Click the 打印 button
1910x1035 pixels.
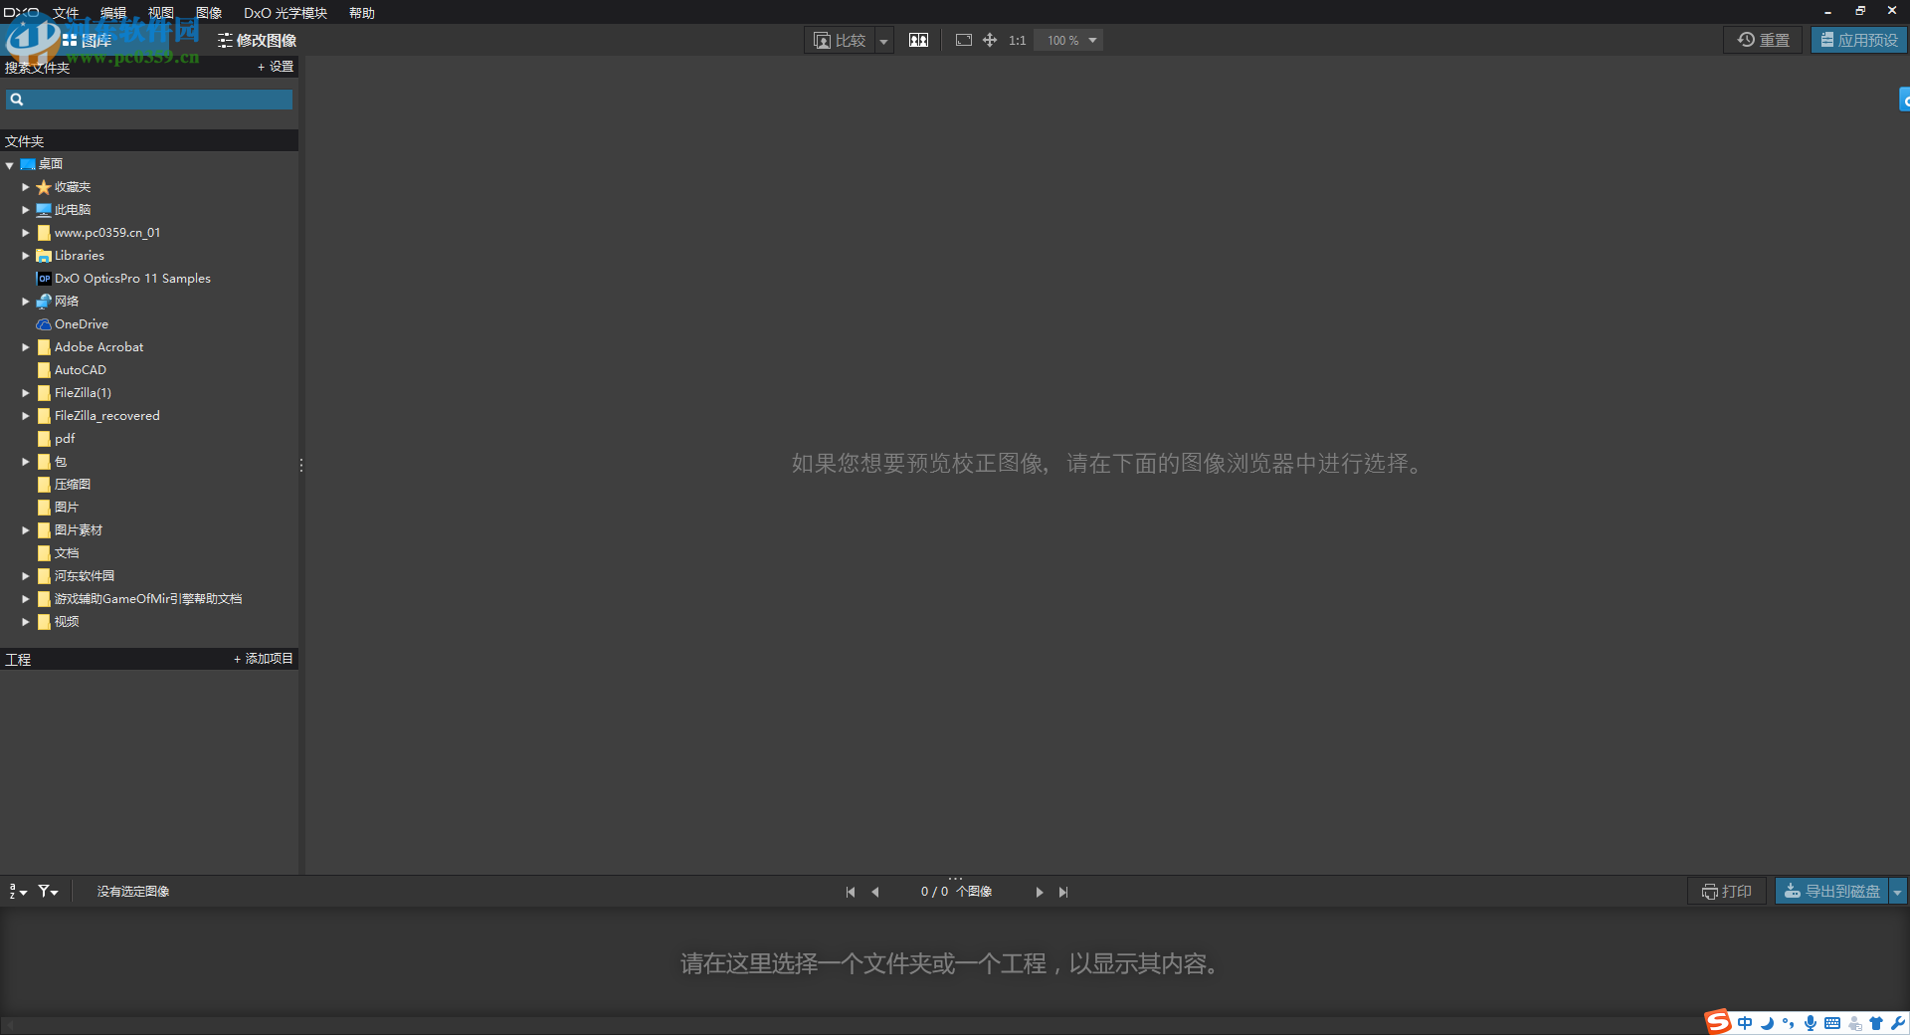click(x=1726, y=891)
